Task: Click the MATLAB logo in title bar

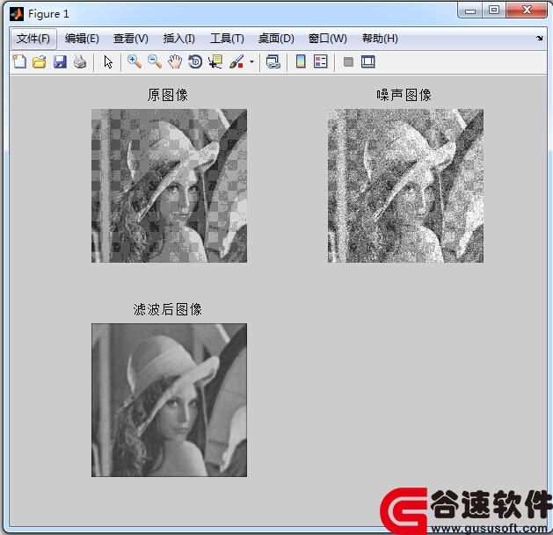Action: click(17, 14)
